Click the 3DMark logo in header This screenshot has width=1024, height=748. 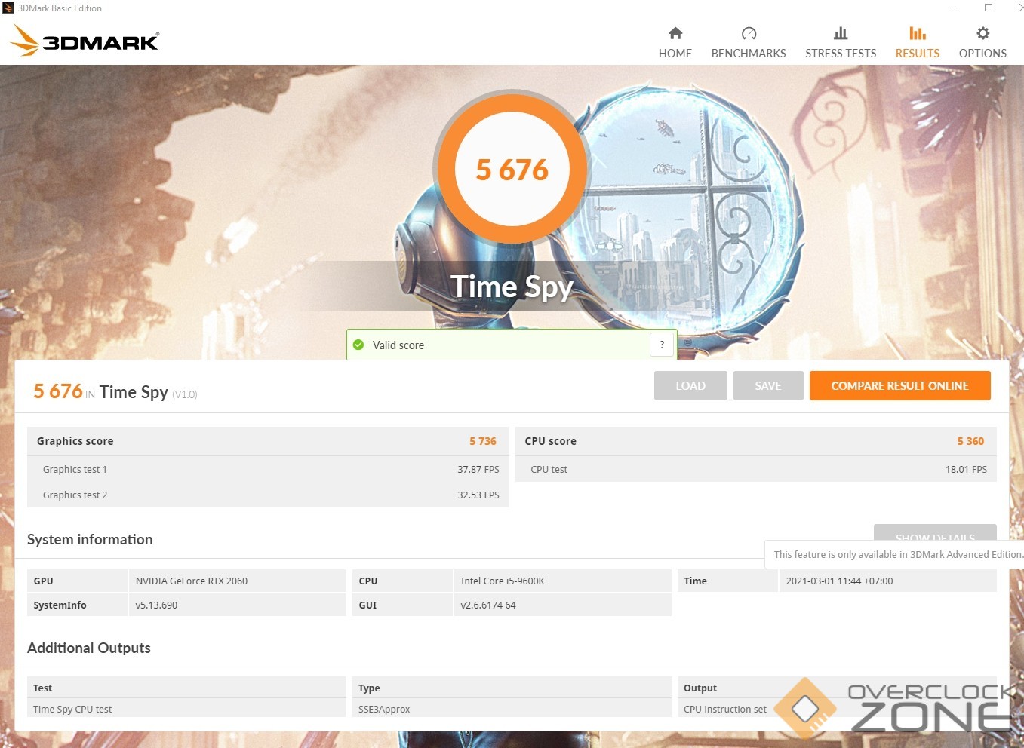[x=85, y=41]
